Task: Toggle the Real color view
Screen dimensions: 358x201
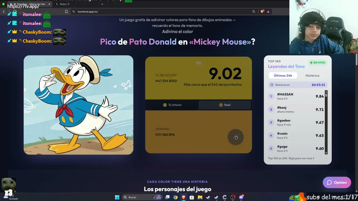Action: 225,105
